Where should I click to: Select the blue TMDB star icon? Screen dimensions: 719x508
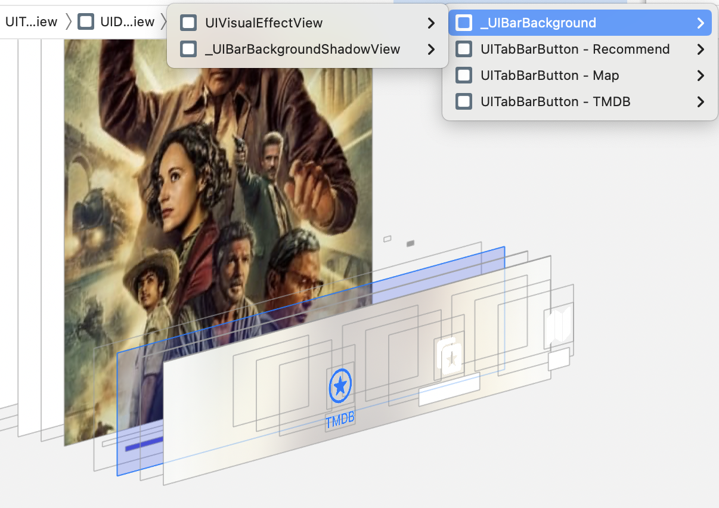[340, 386]
